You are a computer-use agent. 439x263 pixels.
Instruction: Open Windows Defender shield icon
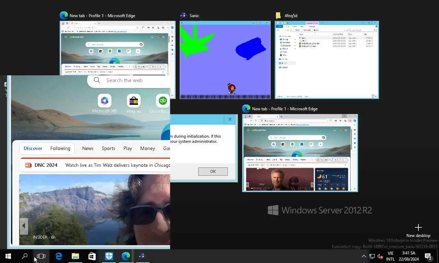point(109,256)
